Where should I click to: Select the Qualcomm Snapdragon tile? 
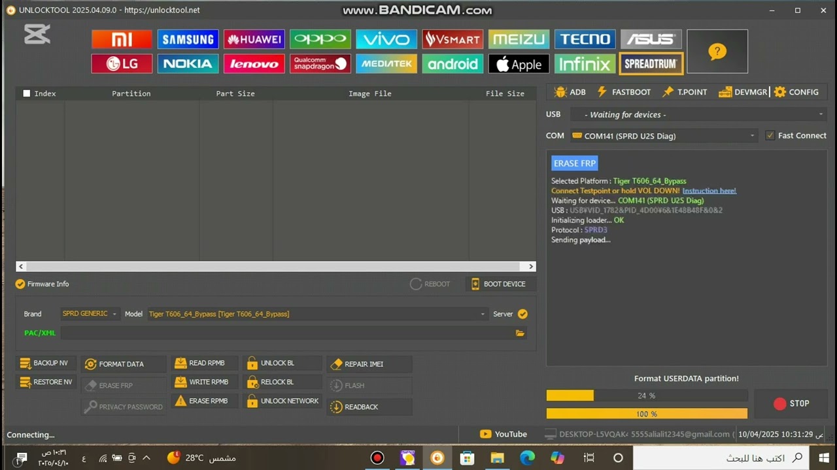320,63
